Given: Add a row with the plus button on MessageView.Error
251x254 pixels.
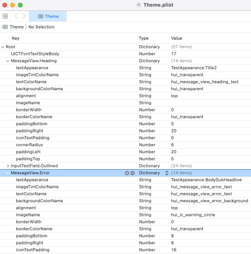Looking at the screenshot, I should tap(127, 173).
